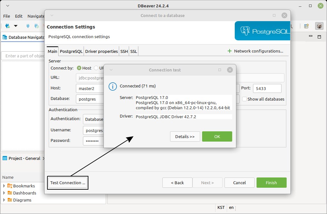The width and height of the screenshot is (327, 214).
Task: Click the Details >> button
Action: [x=185, y=136]
